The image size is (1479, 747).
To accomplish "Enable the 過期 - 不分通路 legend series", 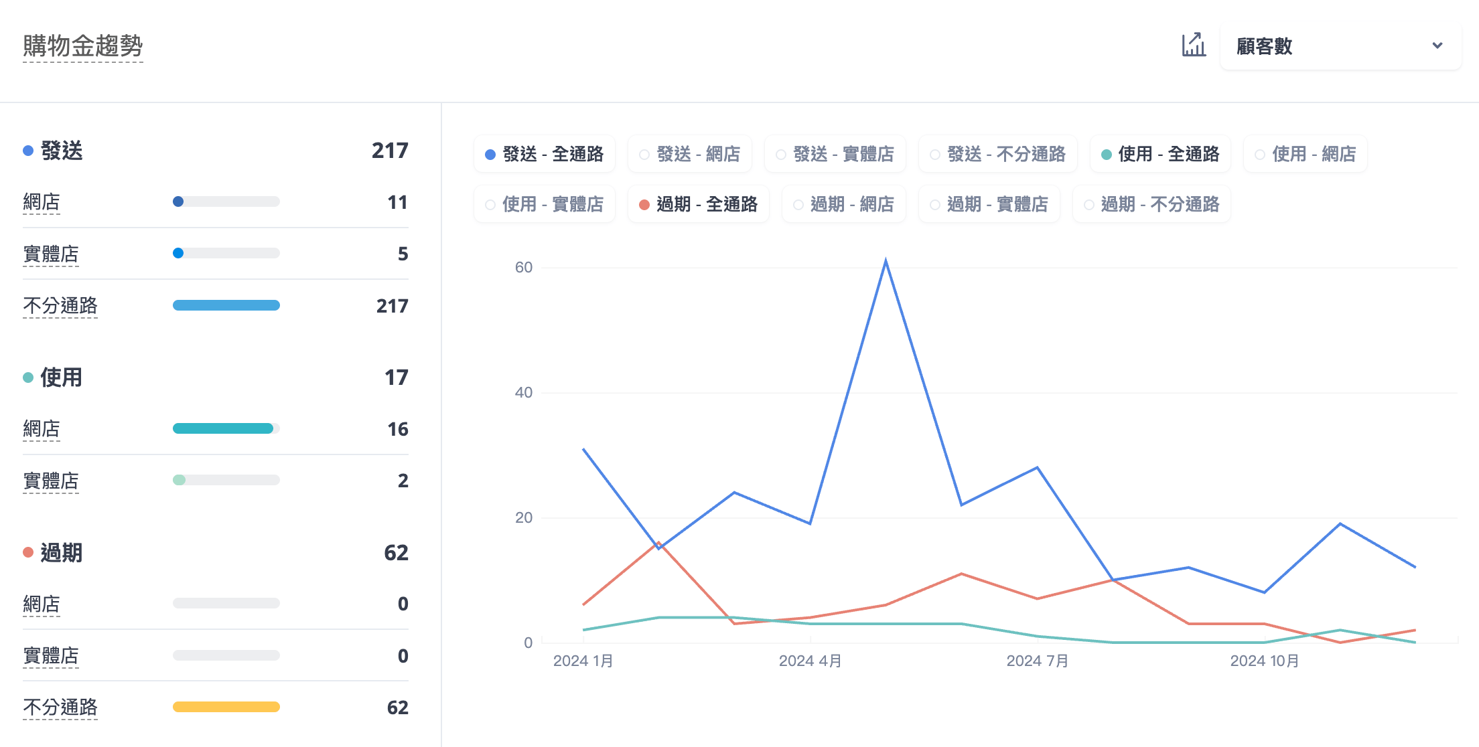I will tap(1152, 204).
